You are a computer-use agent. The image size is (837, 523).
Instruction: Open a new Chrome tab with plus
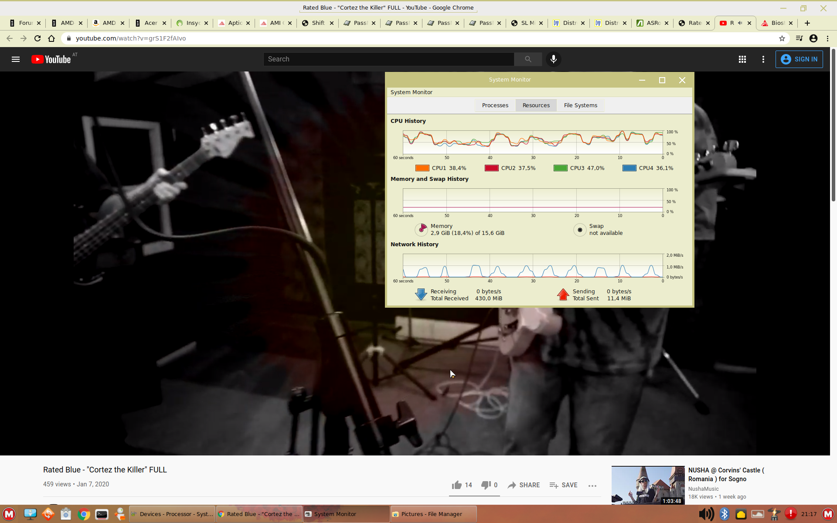point(807,23)
